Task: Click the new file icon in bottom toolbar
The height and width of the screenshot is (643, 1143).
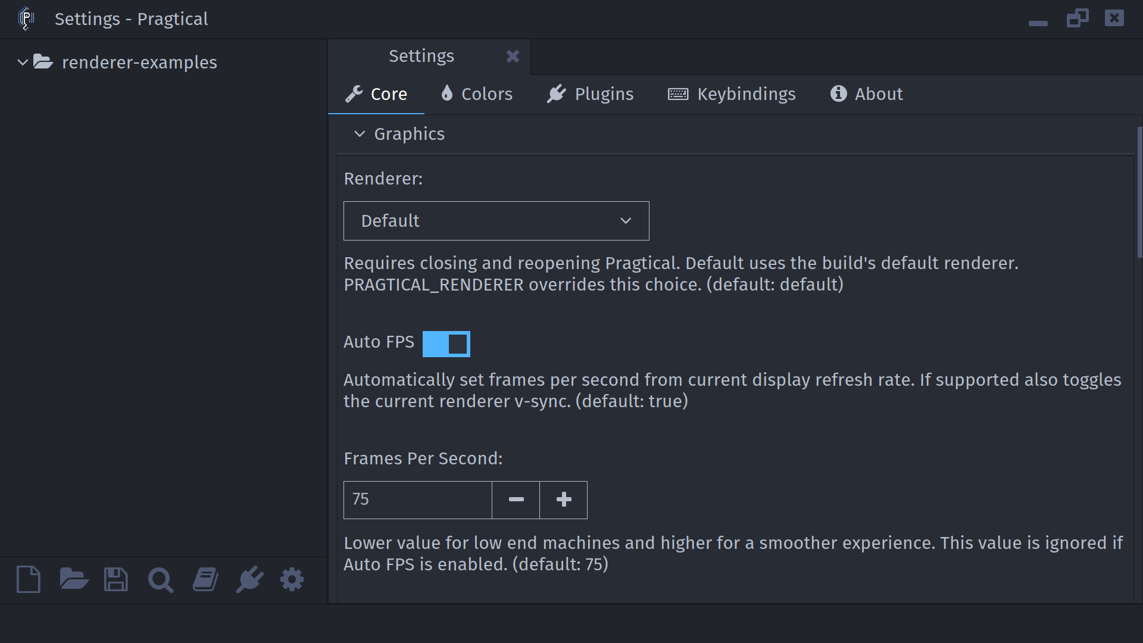Action: 29,579
